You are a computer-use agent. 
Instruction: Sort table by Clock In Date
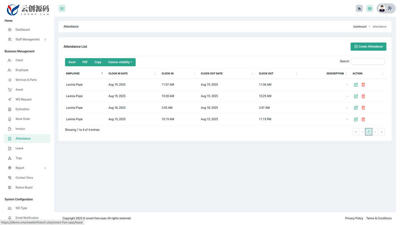point(132,73)
